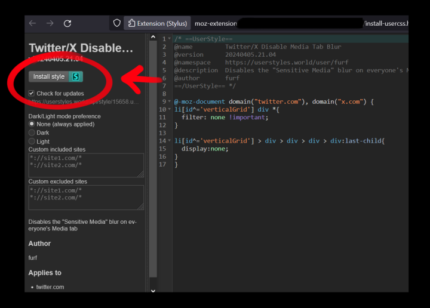
Task: Click the Author heading
Action: pos(39,244)
